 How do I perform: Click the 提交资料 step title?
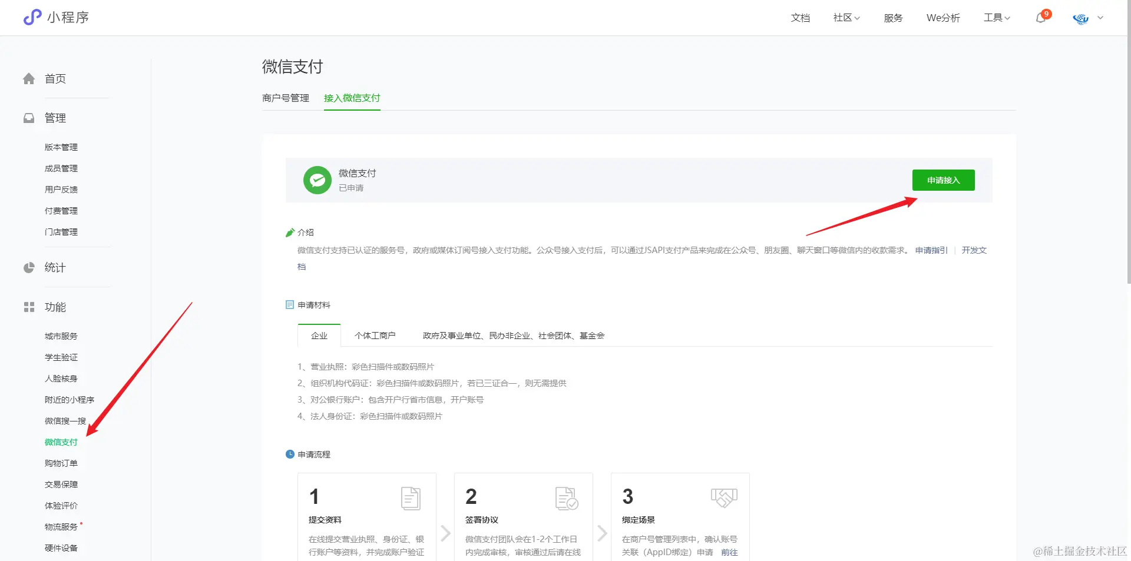[325, 520]
